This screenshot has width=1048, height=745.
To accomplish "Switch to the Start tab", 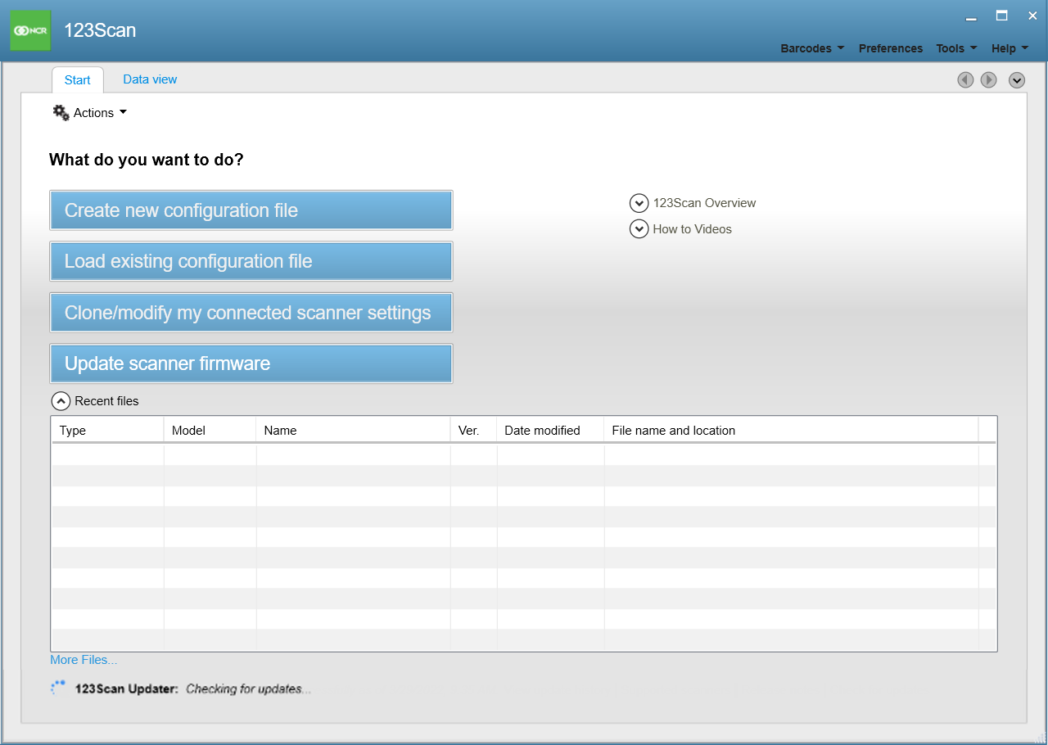I will pos(78,80).
